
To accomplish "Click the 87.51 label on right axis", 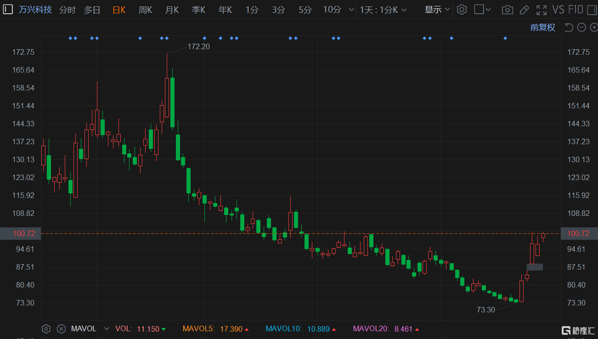I will pyautogui.click(x=577, y=267).
